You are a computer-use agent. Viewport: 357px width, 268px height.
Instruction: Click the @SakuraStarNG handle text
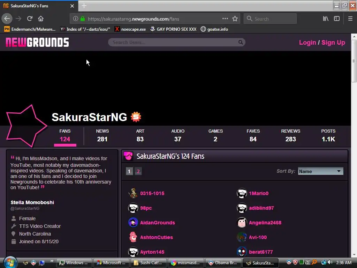[x=25, y=208]
